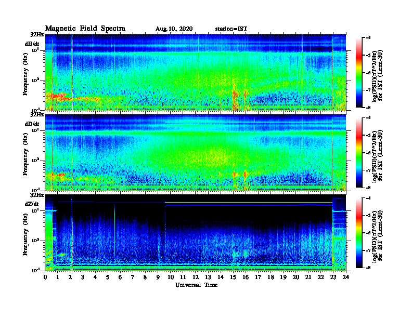
Task: Click hour "4" on the Universal Time axis
Action: (x=95, y=277)
